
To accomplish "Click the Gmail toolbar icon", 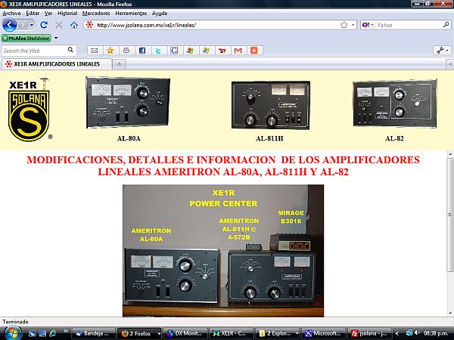I will click(238, 51).
